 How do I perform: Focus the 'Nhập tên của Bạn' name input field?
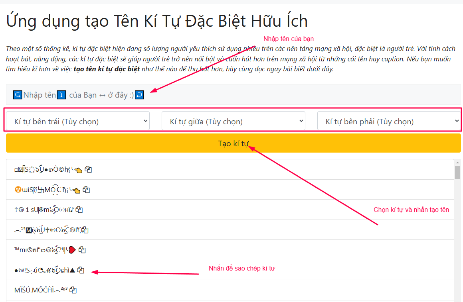click(x=233, y=94)
